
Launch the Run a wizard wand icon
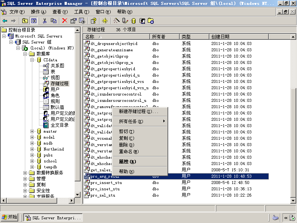[117, 21]
